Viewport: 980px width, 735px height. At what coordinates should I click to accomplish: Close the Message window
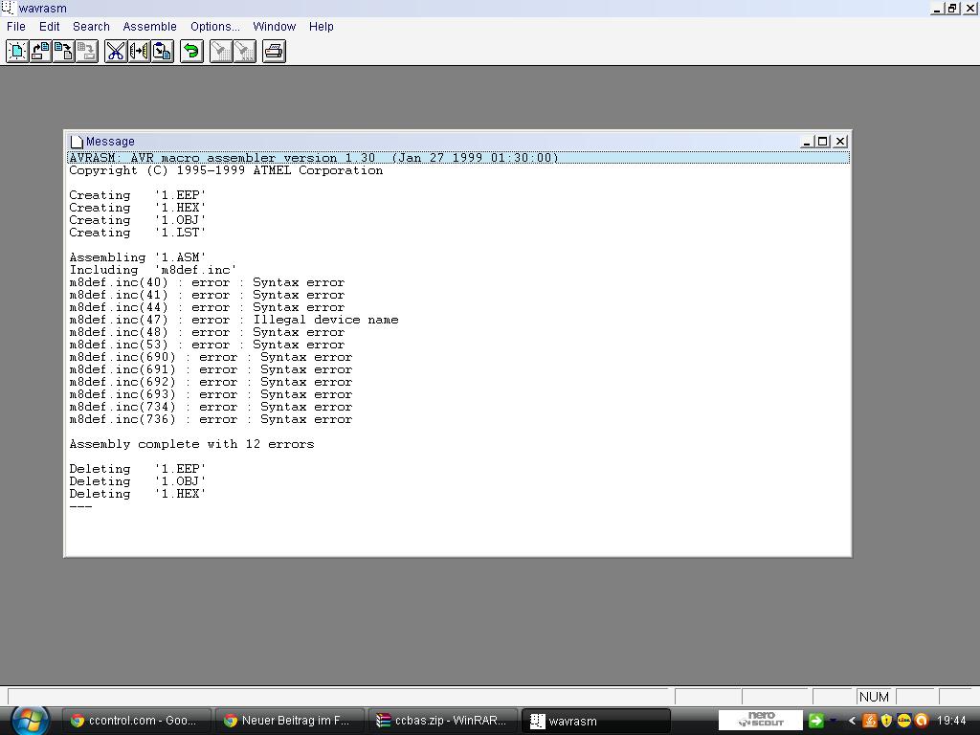(840, 142)
